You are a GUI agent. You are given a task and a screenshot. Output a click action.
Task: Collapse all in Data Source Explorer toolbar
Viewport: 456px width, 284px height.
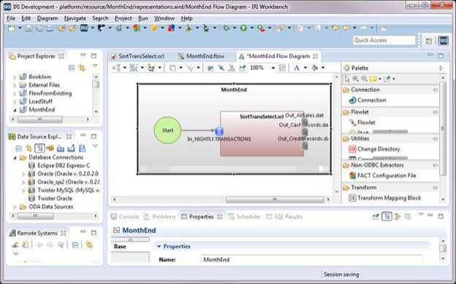[x=18, y=148]
